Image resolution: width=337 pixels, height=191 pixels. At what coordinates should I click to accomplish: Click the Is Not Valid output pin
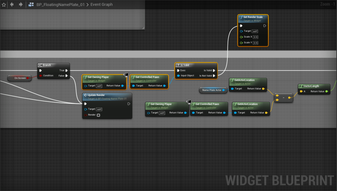pyautogui.click(x=214, y=76)
